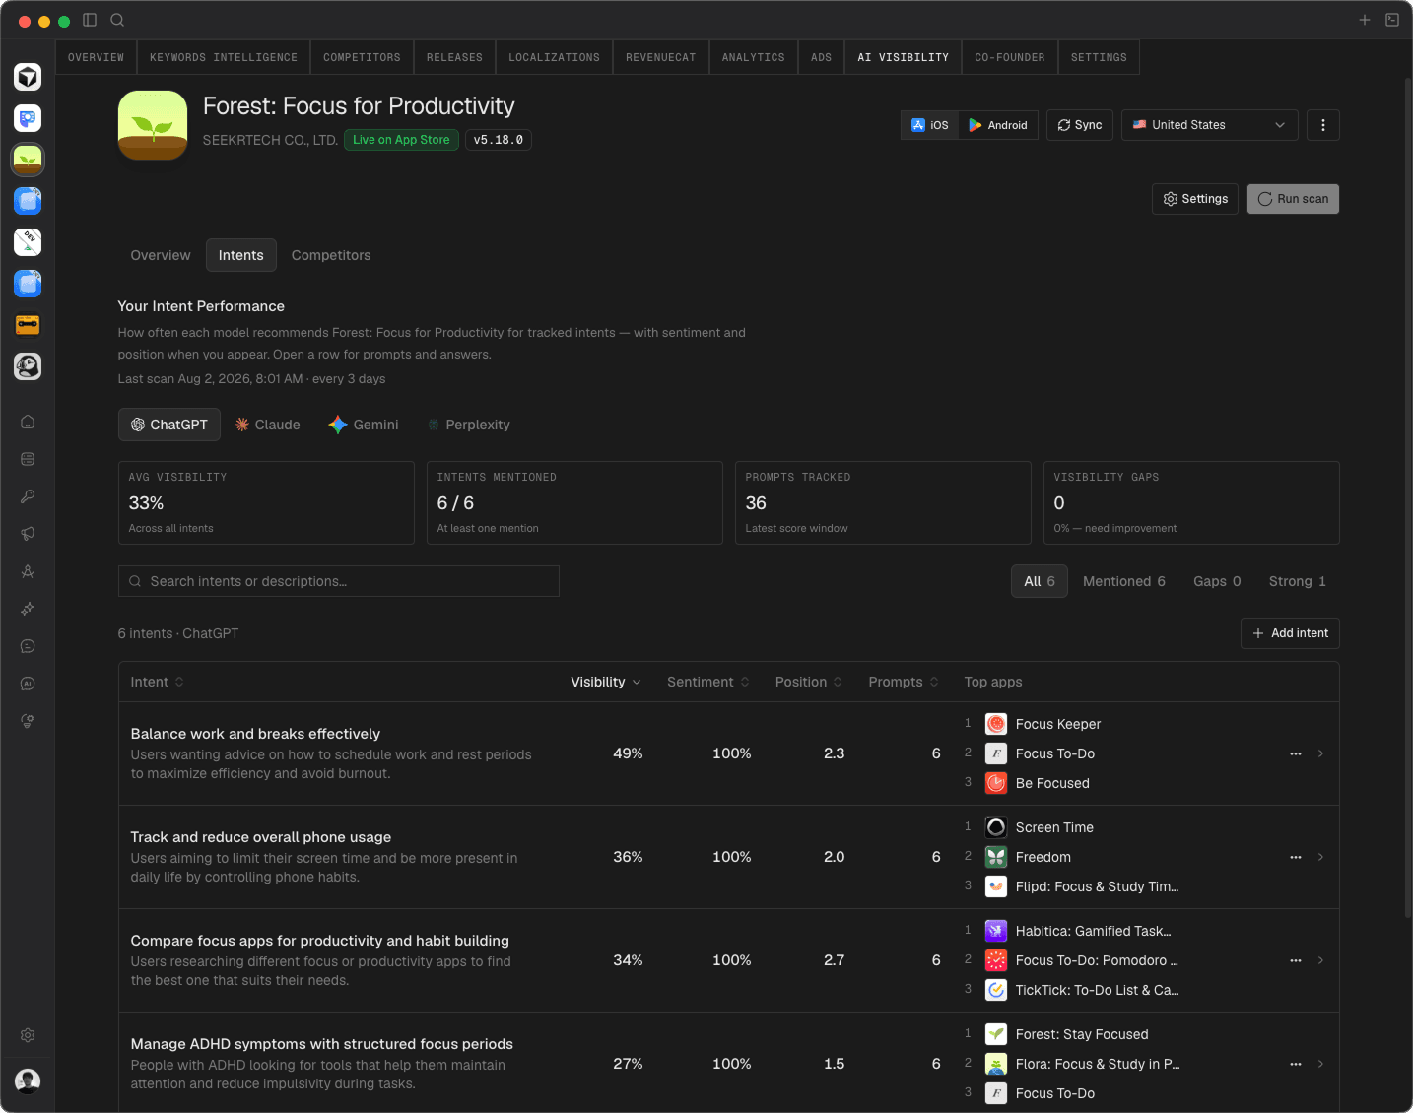
Task: Filter intents by Mentioned 6
Action: point(1124,581)
